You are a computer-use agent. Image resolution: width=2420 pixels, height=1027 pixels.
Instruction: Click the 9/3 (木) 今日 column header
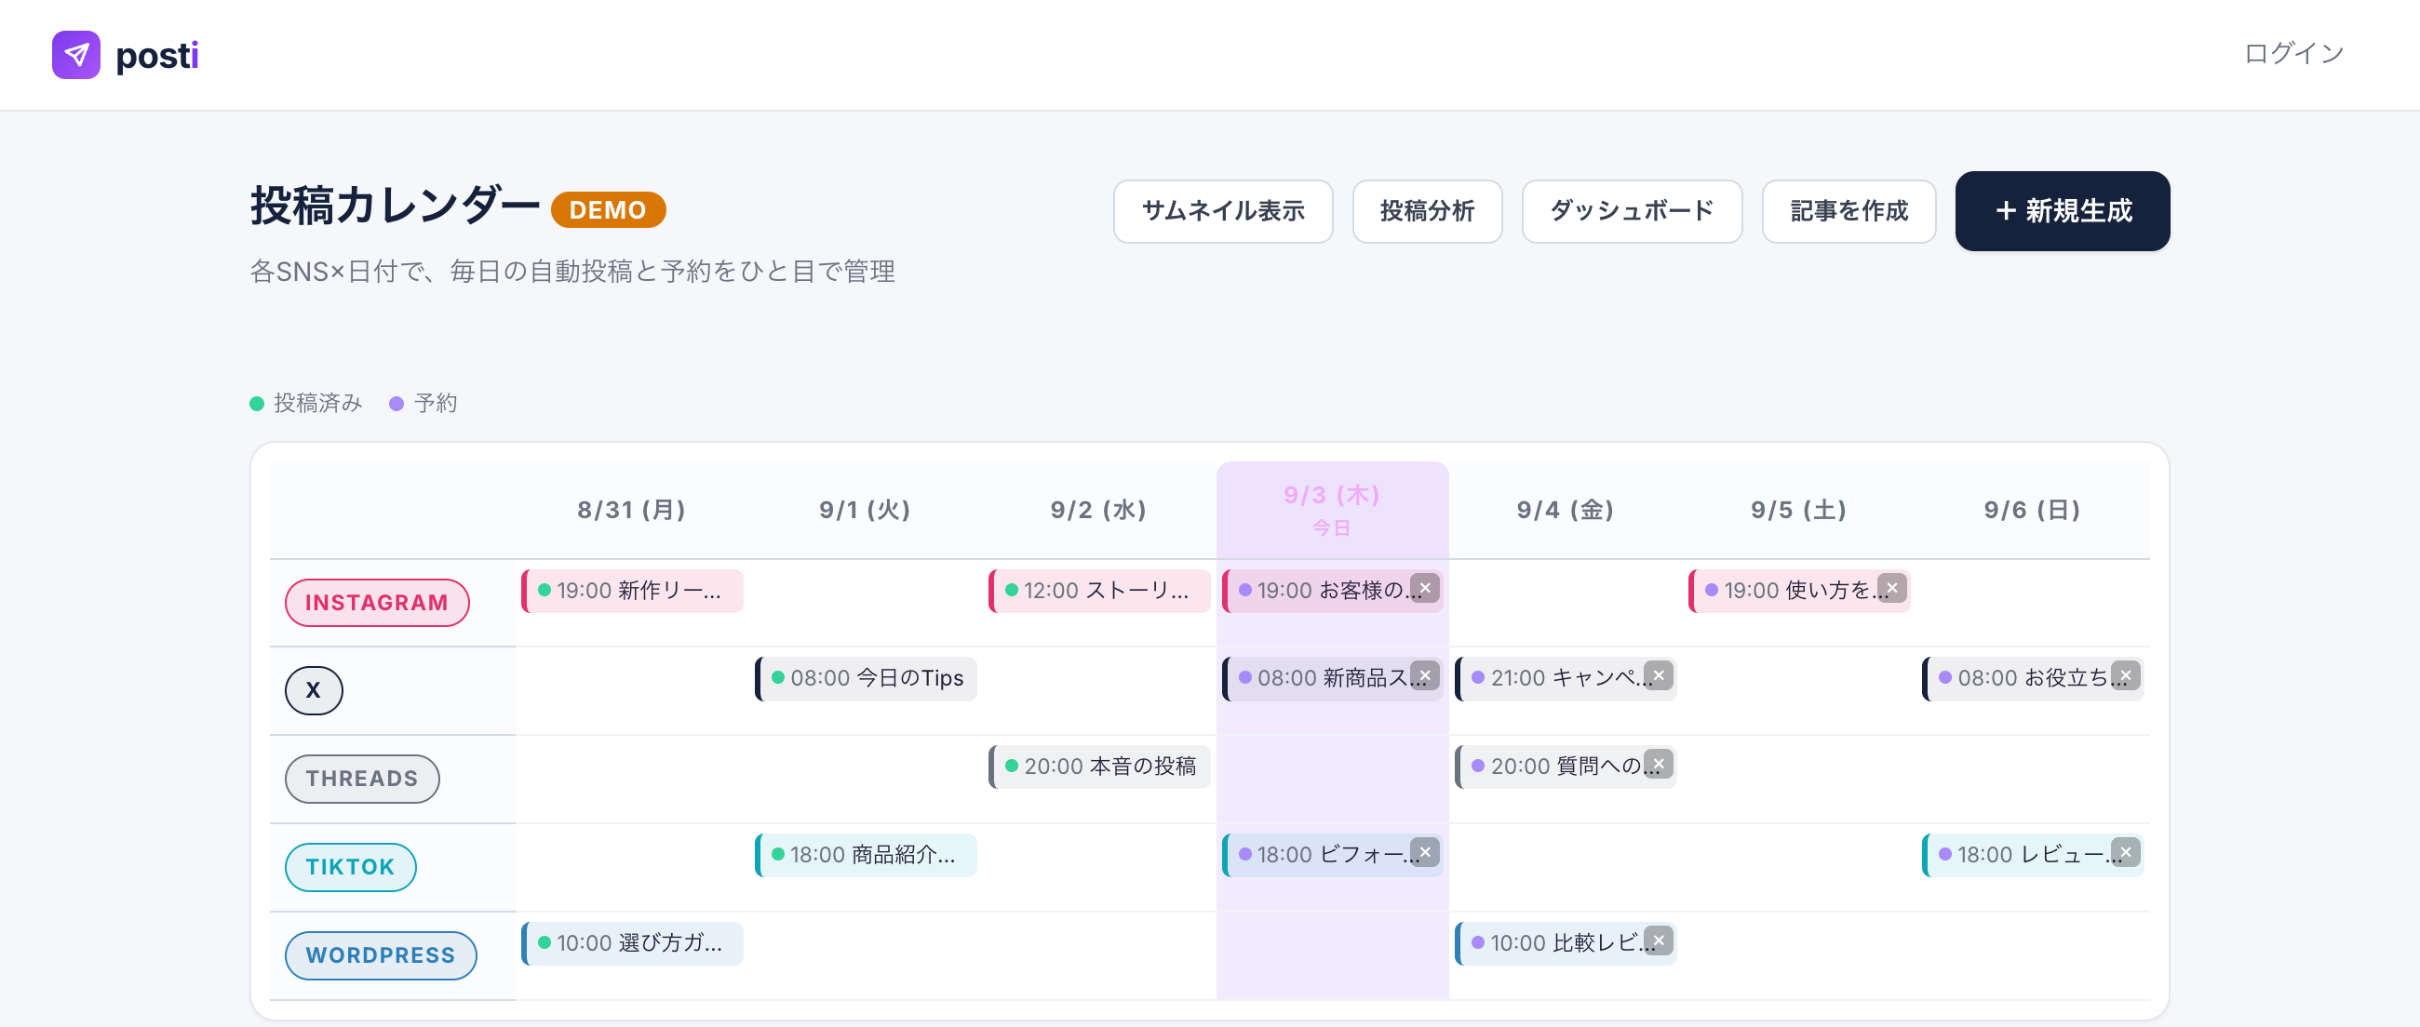click(1332, 510)
